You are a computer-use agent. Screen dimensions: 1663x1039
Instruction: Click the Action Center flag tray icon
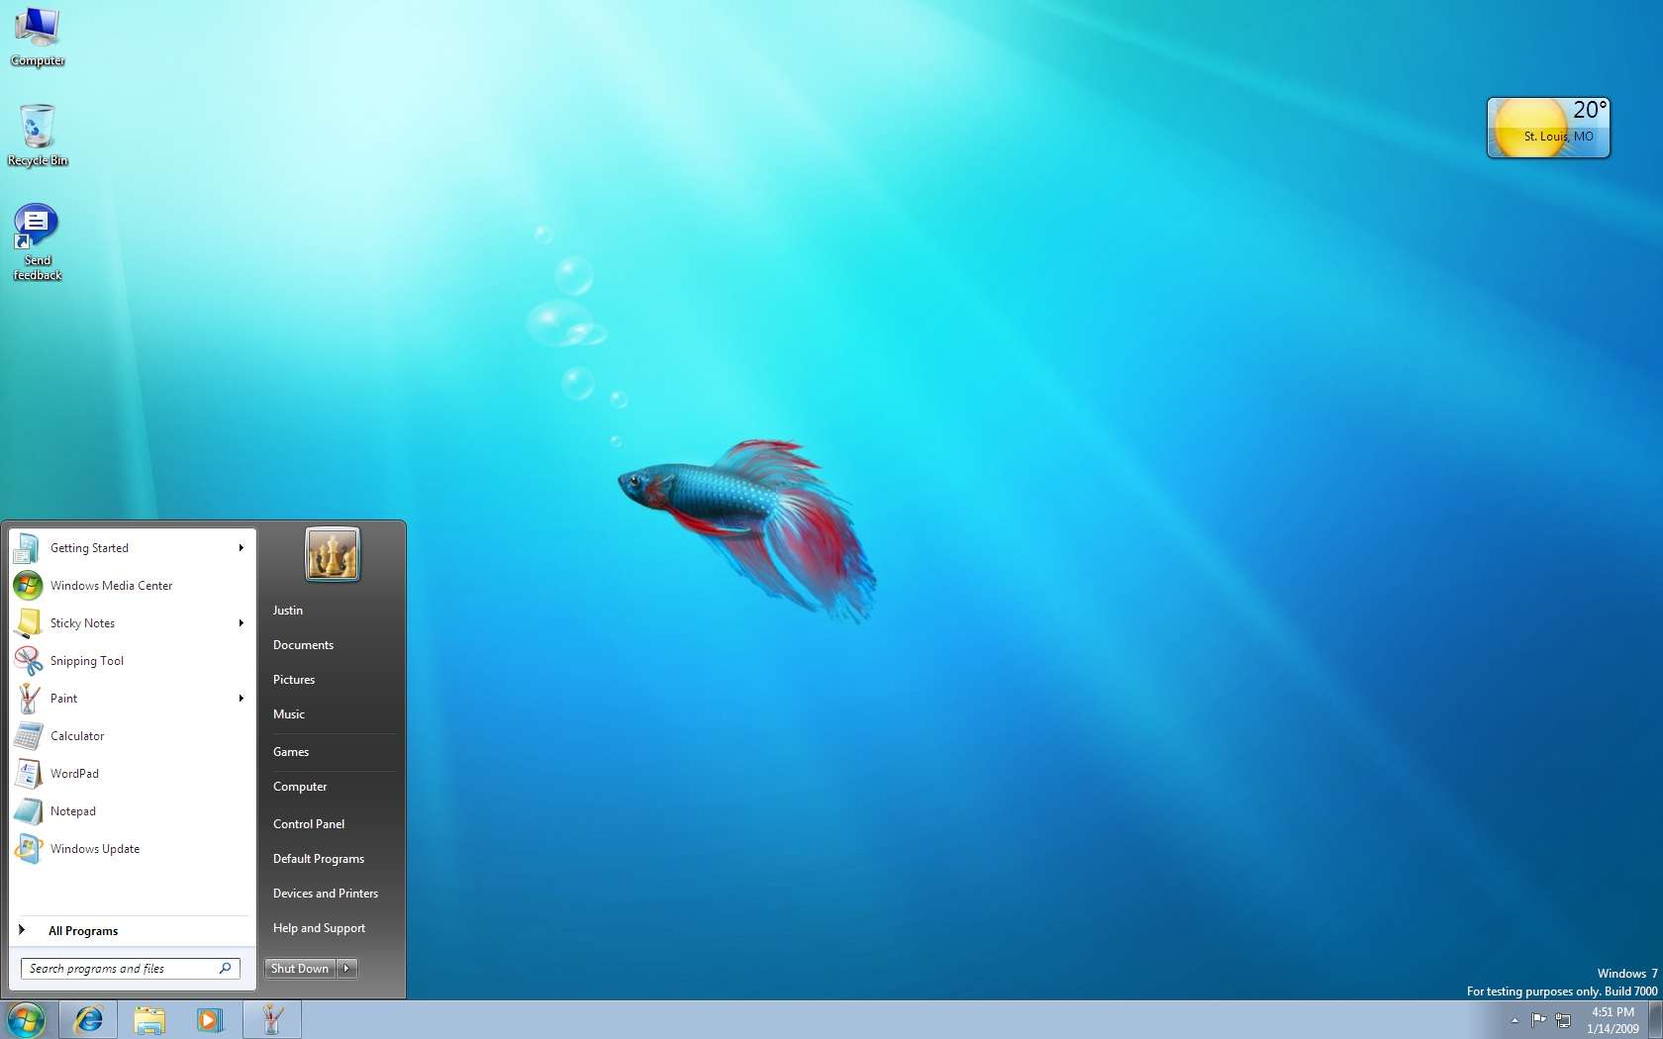(x=1538, y=1020)
